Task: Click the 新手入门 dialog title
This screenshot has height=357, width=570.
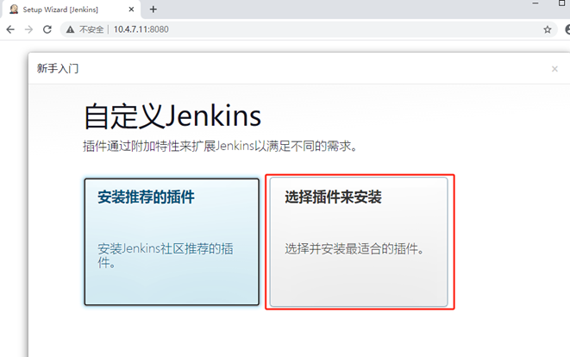Action: click(58, 68)
